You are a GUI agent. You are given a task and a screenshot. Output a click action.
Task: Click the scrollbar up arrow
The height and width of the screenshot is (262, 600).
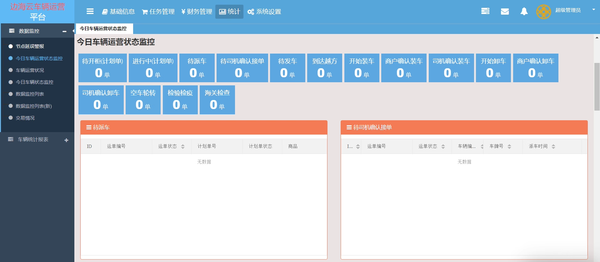click(x=597, y=37)
